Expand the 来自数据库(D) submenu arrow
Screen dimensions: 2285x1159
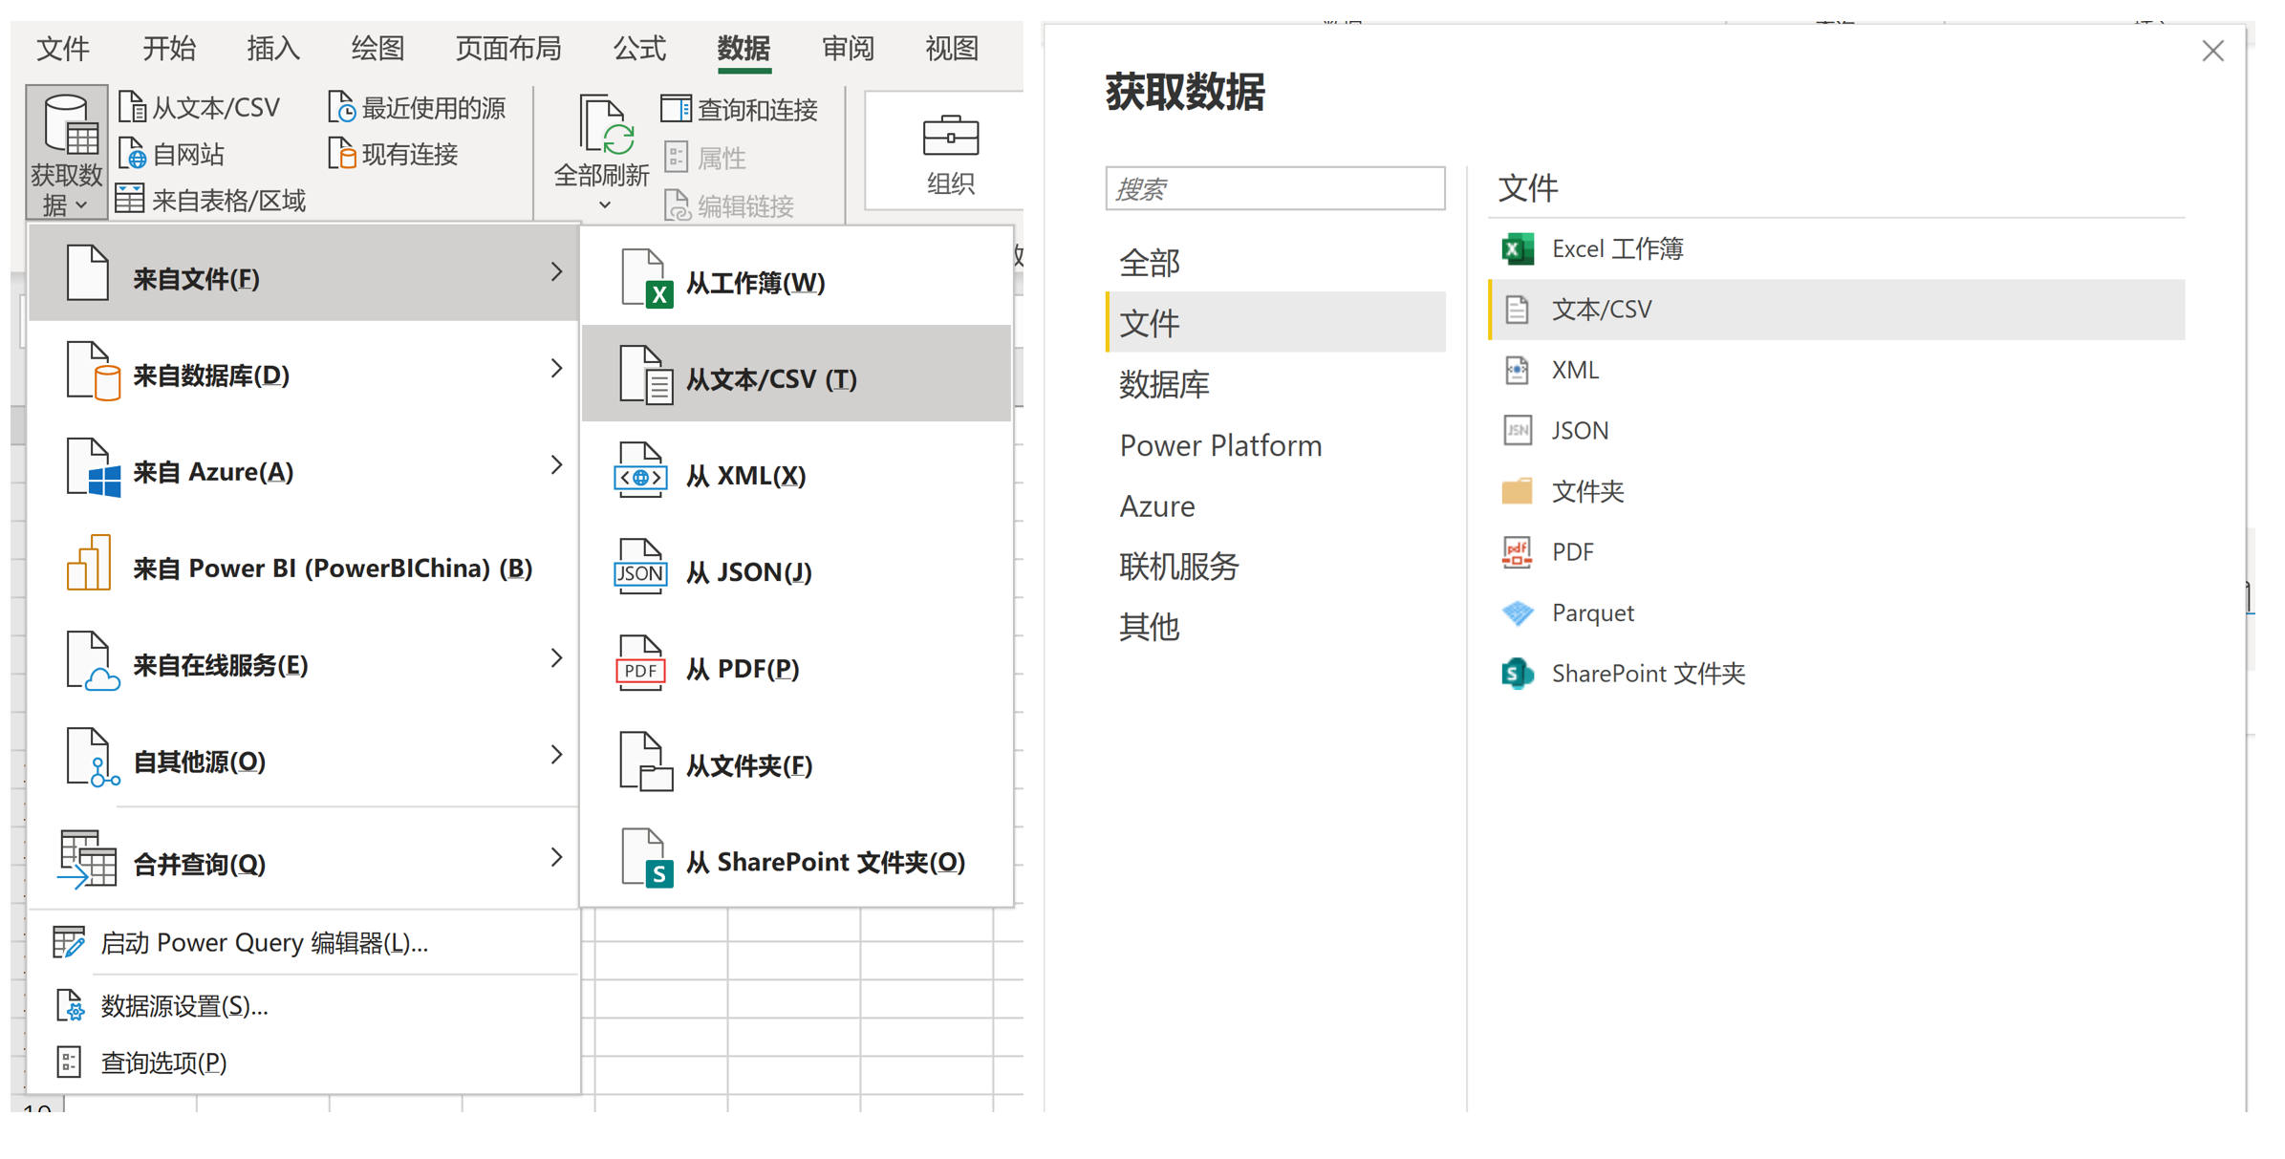pos(556,369)
